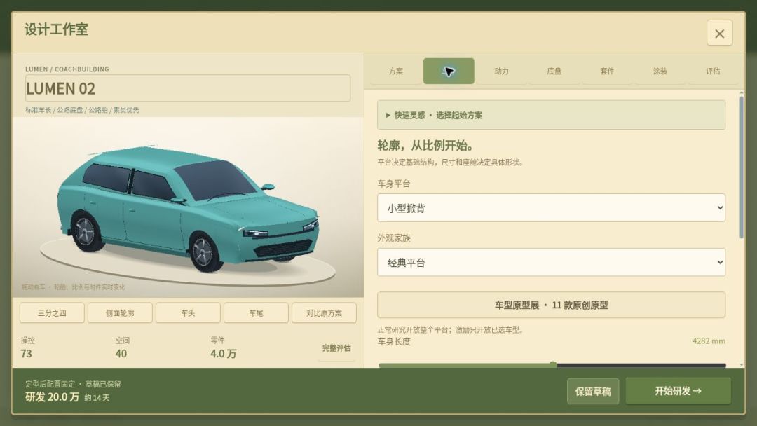Click the 操控 73 stat

[x=27, y=348]
